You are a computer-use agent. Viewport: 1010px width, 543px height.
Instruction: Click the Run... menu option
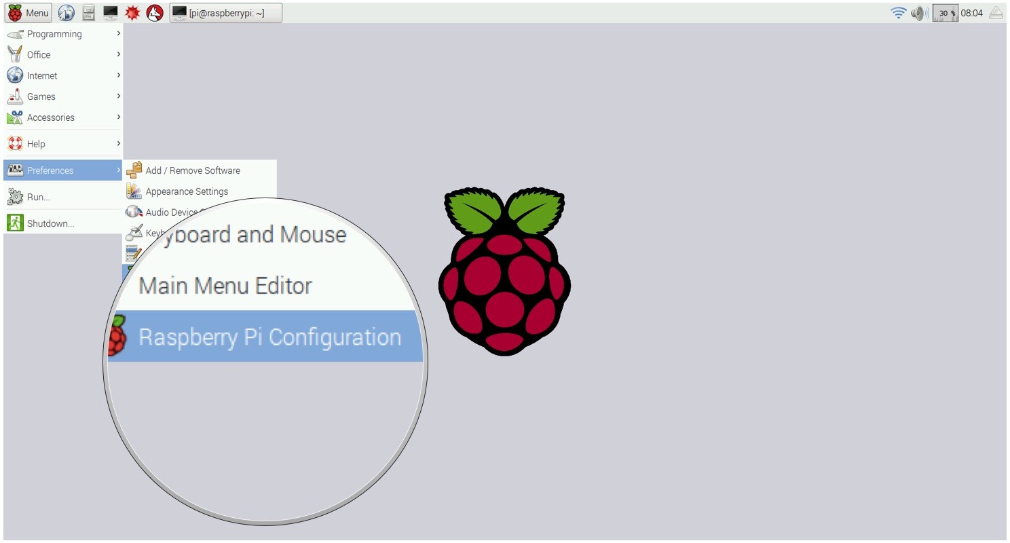[x=38, y=197]
